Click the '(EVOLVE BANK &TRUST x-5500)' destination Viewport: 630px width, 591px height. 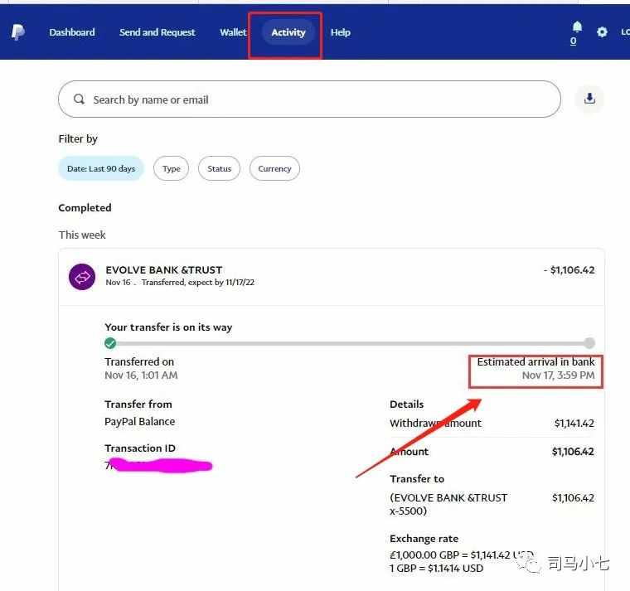(x=448, y=504)
